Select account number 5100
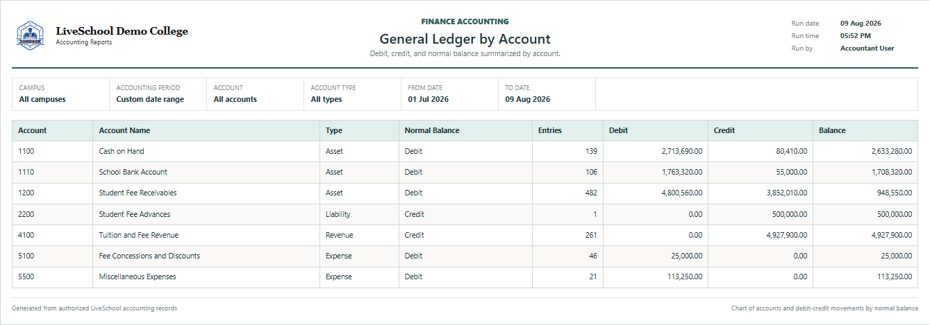This screenshot has height=325, width=930. pos(27,256)
